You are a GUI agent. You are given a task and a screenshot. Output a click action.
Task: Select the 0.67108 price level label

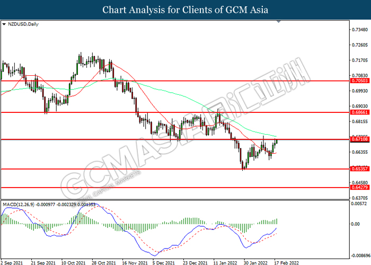360,139
